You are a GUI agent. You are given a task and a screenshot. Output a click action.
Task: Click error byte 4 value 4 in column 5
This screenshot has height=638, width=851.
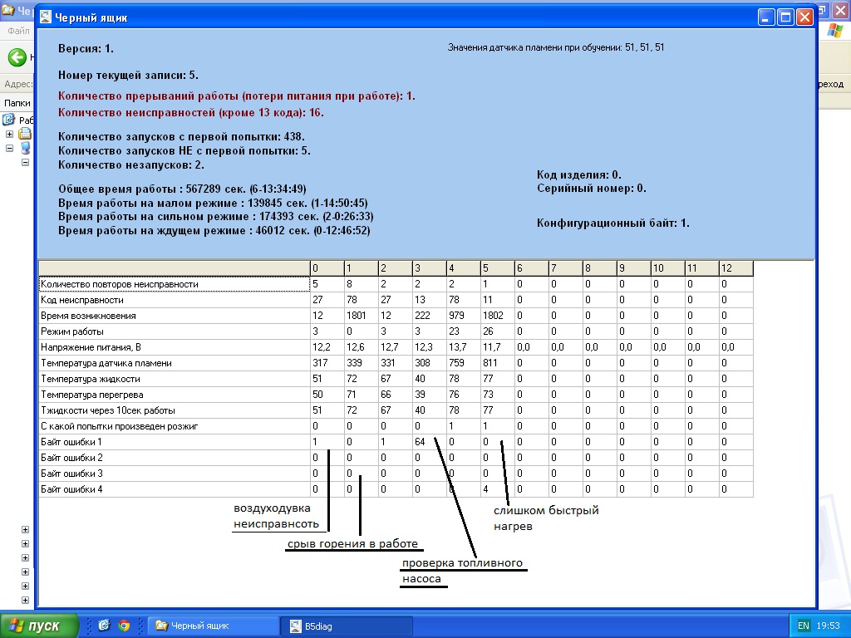click(498, 488)
